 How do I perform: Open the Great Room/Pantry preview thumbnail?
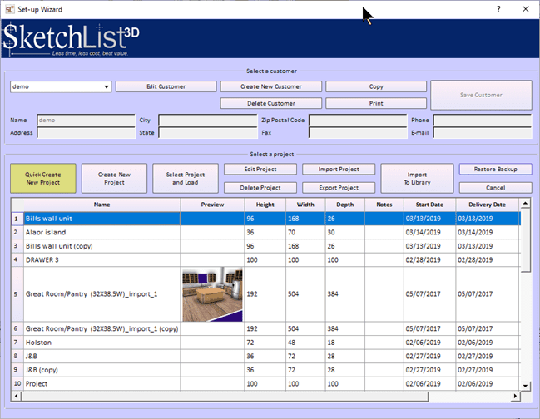211,293
